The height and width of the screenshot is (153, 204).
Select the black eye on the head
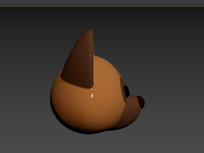(x=127, y=91)
